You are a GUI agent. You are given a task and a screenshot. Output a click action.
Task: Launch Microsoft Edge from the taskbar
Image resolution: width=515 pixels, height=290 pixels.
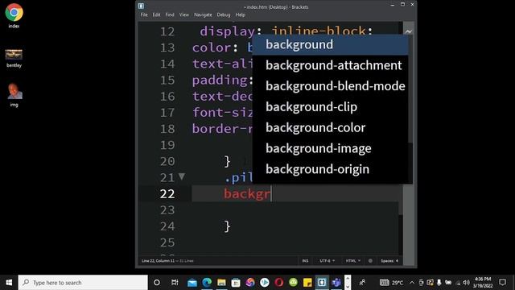pyautogui.click(x=207, y=283)
